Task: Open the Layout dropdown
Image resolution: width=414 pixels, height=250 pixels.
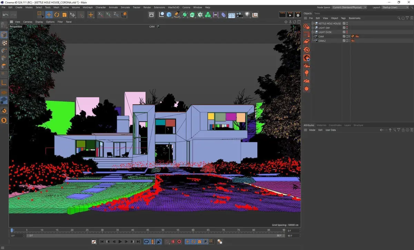Action: click(395, 7)
